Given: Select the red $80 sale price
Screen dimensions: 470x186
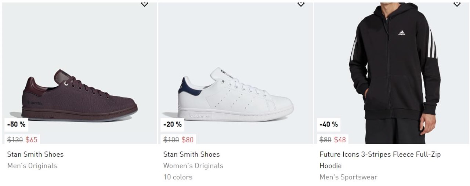Looking at the screenshot, I should [x=188, y=140].
